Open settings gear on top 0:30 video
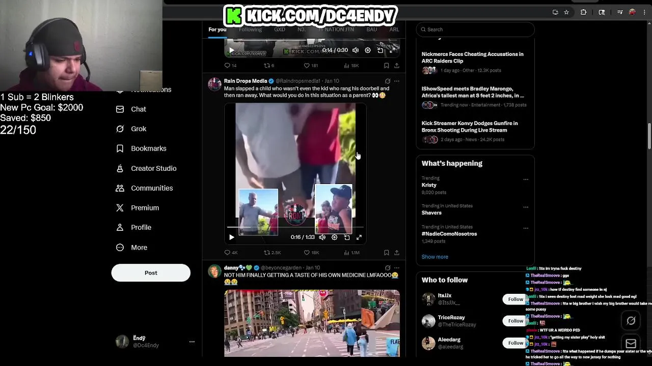 368,50
